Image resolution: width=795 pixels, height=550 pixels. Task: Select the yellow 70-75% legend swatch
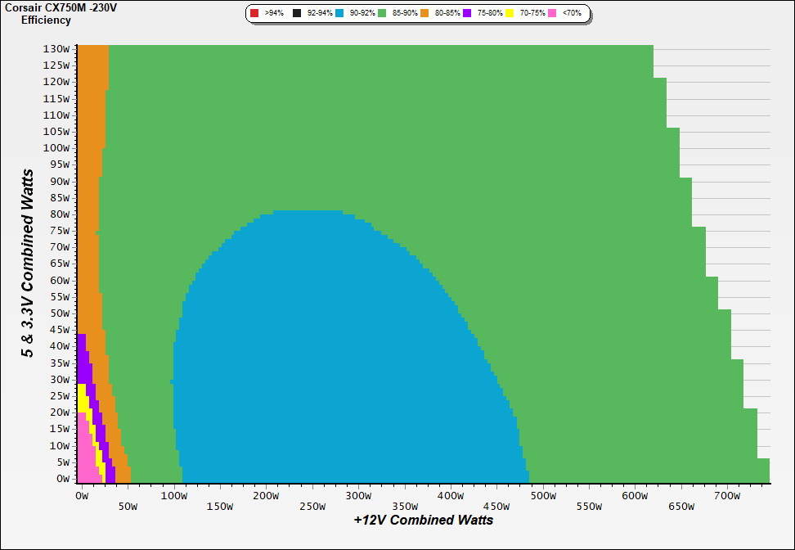point(510,13)
